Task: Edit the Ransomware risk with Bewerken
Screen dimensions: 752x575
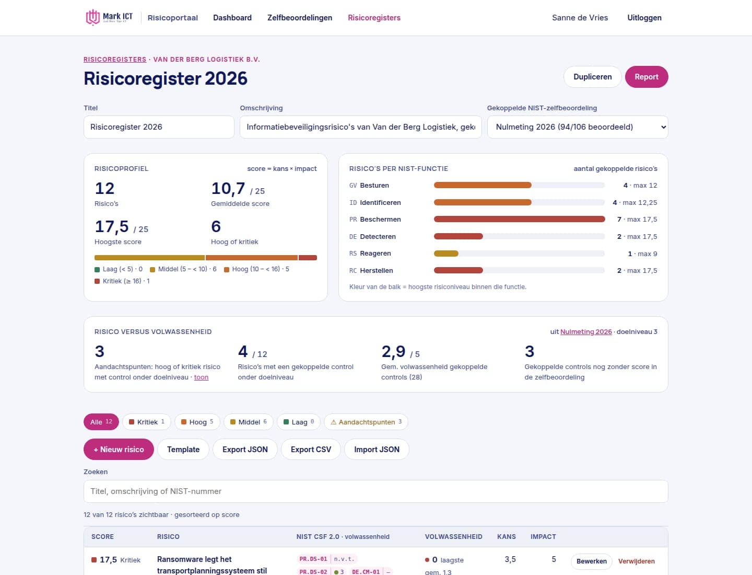Action: click(592, 561)
